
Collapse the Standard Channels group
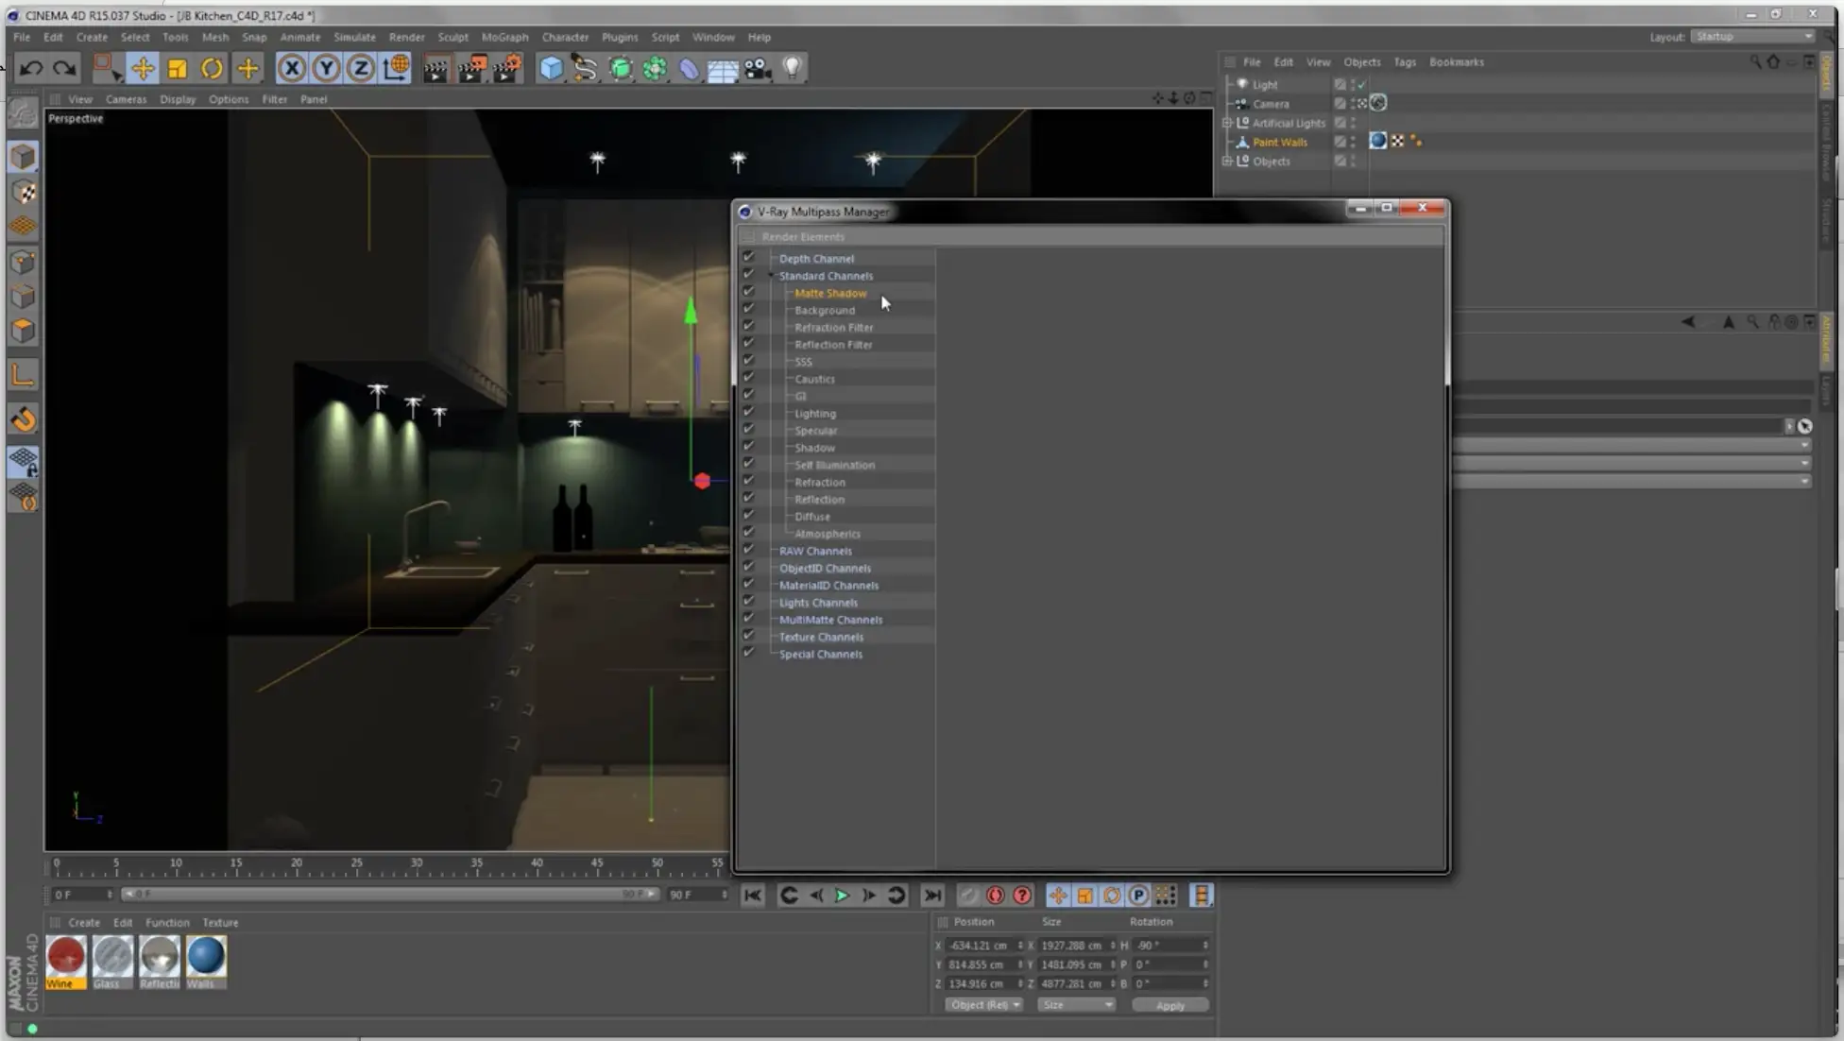(771, 276)
